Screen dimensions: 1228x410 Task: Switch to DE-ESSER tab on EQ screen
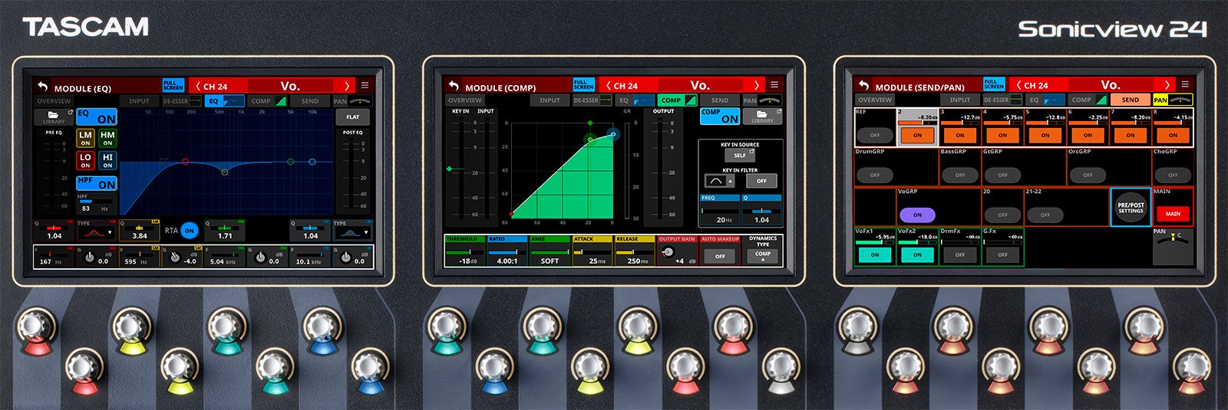(x=181, y=101)
